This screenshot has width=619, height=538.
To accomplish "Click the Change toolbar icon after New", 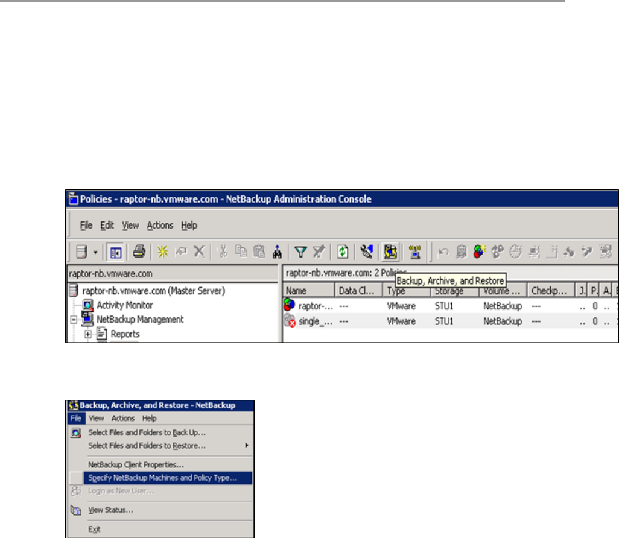I will (181, 252).
